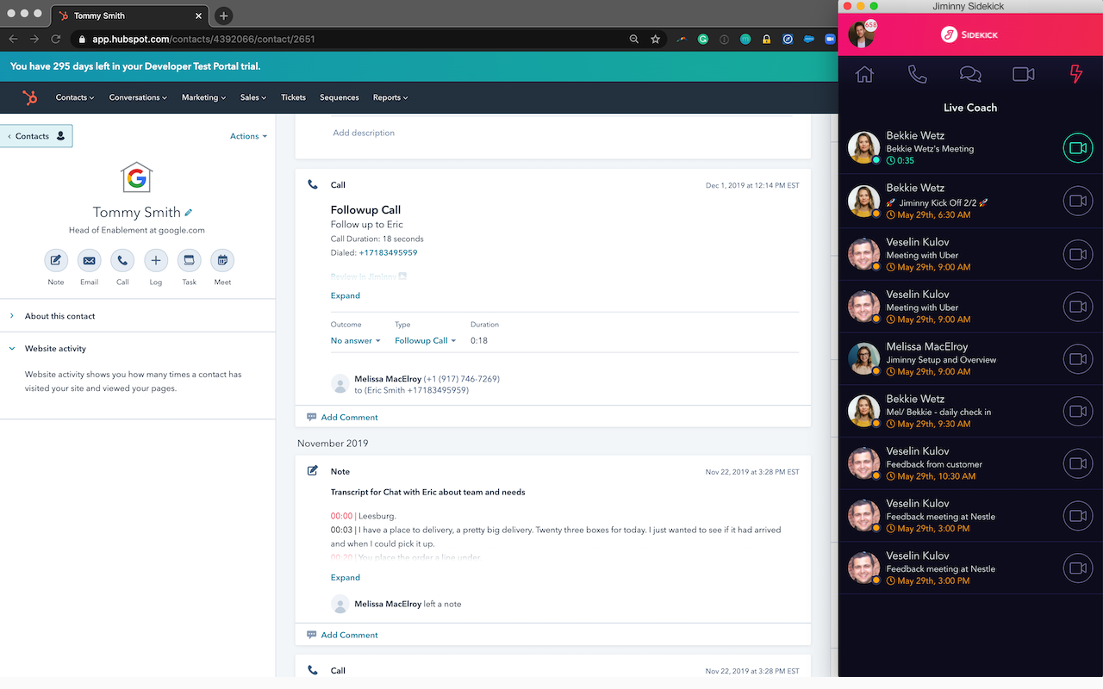Go to Sequences in the navbar
This screenshot has height=689, width=1103.
(x=340, y=97)
